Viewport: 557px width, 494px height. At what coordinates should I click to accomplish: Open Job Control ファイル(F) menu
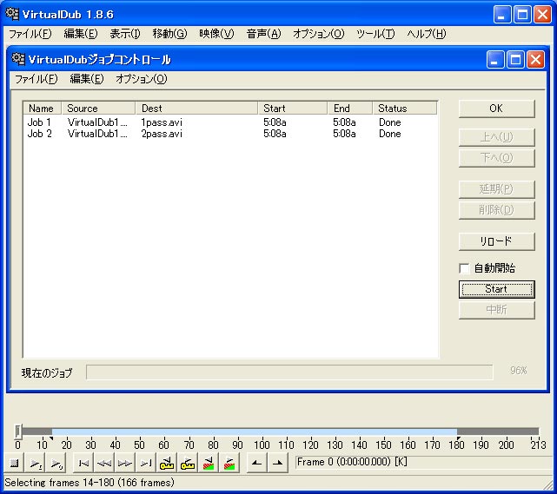(36, 79)
